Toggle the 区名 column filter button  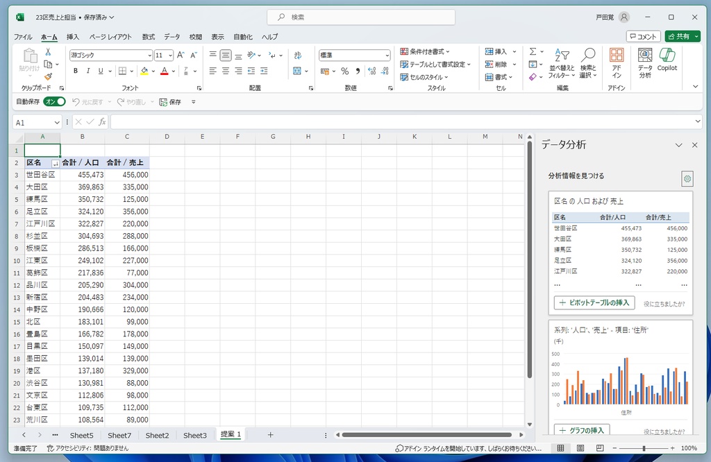(56, 164)
